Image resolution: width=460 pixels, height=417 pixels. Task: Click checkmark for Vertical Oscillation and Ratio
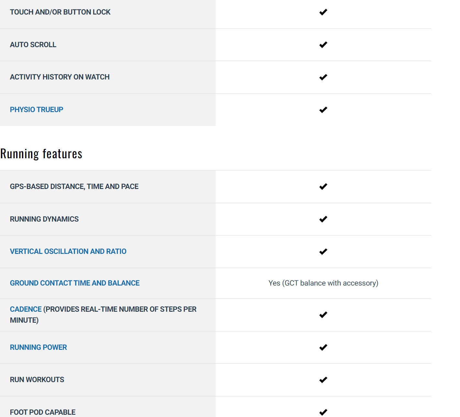click(x=323, y=252)
